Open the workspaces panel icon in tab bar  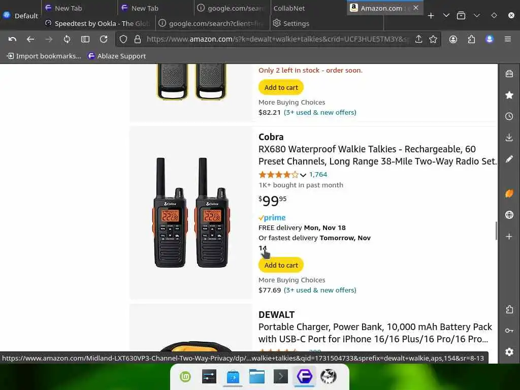pyautogui.click(x=461, y=16)
